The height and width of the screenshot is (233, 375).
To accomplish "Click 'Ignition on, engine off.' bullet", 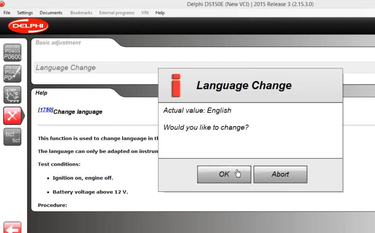I will [x=83, y=178].
